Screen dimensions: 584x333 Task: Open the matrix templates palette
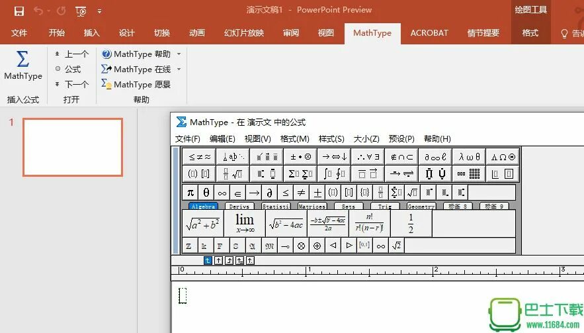tap(469, 173)
